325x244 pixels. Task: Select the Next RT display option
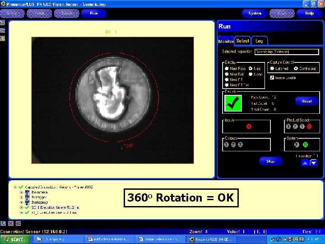click(227, 80)
